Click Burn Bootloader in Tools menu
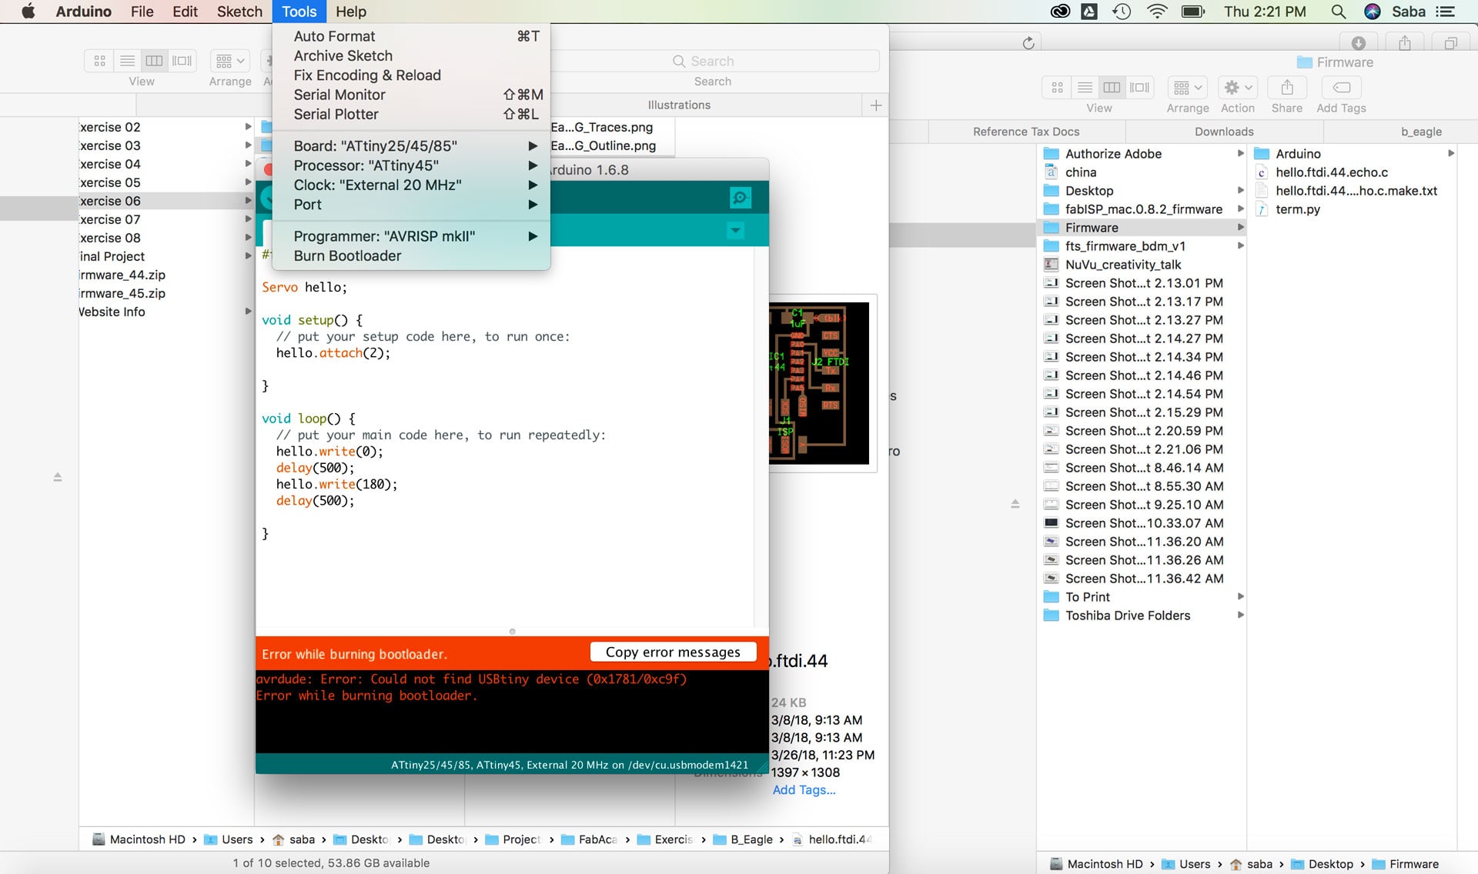Viewport: 1478px width, 874px height. click(x=411, y=255)
